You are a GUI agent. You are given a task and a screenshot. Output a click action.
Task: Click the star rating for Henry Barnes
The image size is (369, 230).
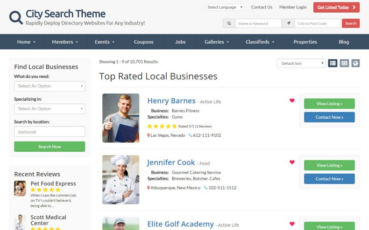click(162, 126)
